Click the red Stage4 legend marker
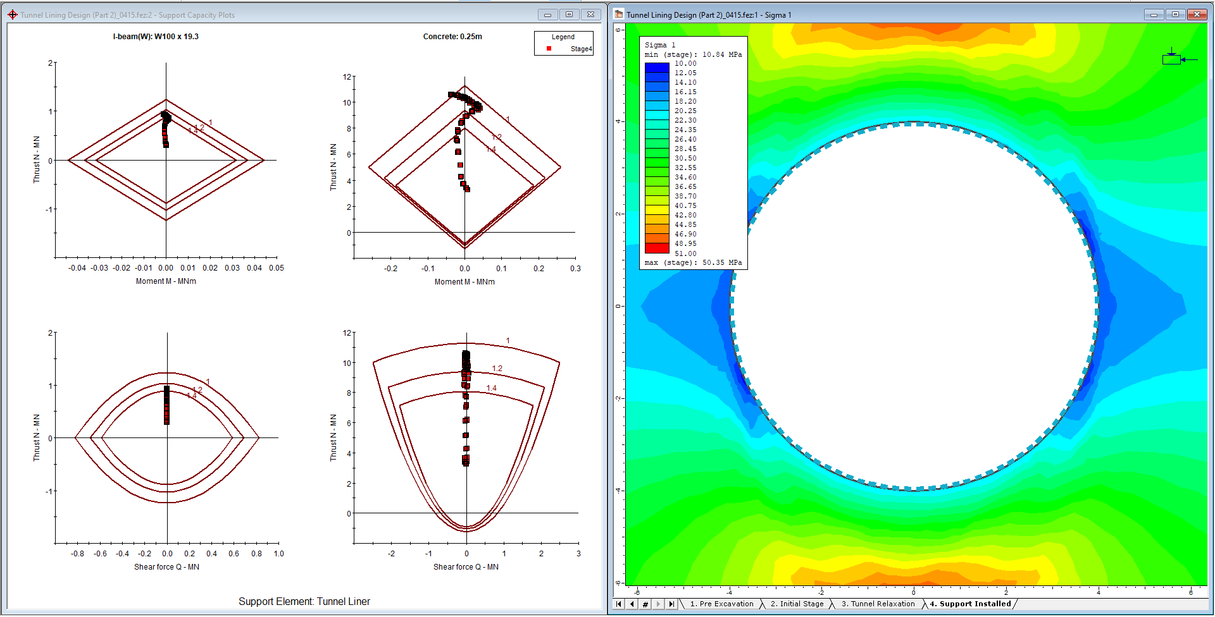This screenshot has width=1215, height=617. (x=549, y=49)
